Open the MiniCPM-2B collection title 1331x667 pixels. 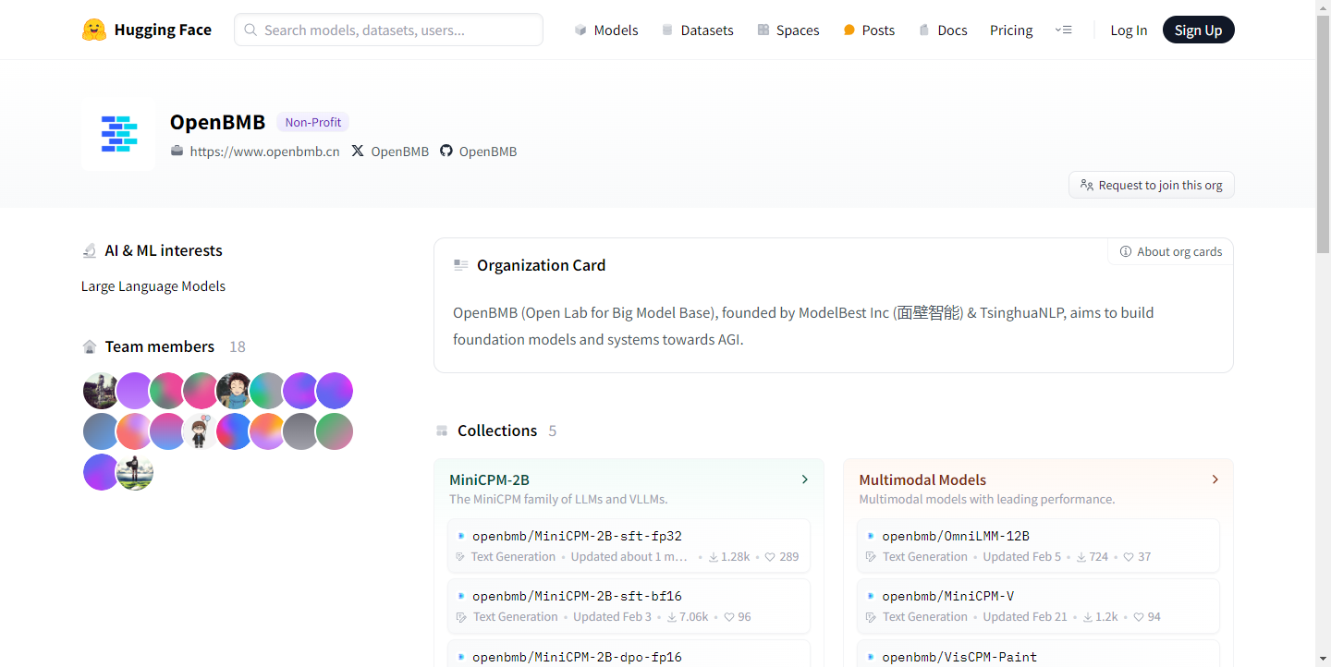pos(489,479)
